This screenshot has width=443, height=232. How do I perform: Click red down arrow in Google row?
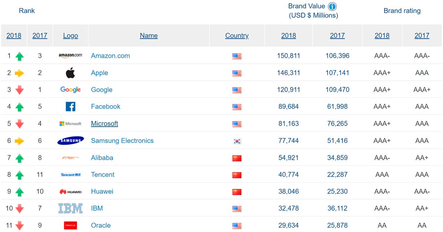pyautogui.click(x=20, y=90)
